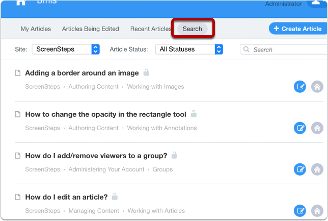This screenshot has height=221, width=328.
Task: Switch to the My Articles tab
Action: [x=36, y=29]
